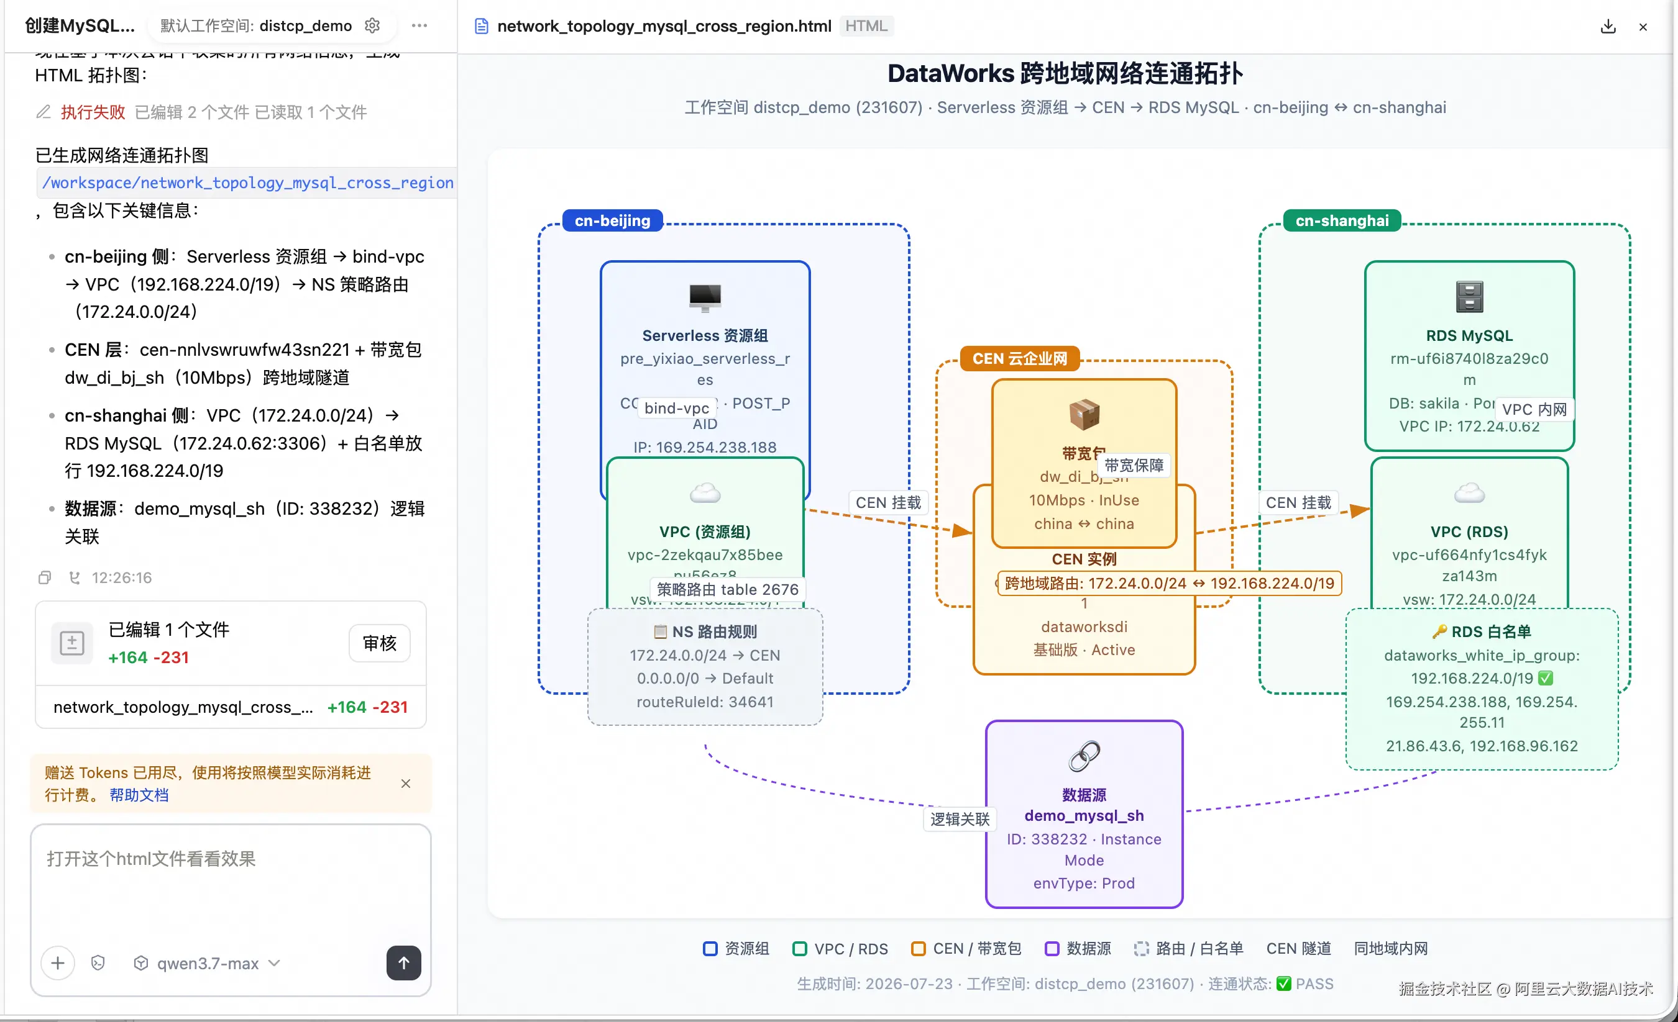Select the cn-shanghai region label

click(x=1342, y=220)
